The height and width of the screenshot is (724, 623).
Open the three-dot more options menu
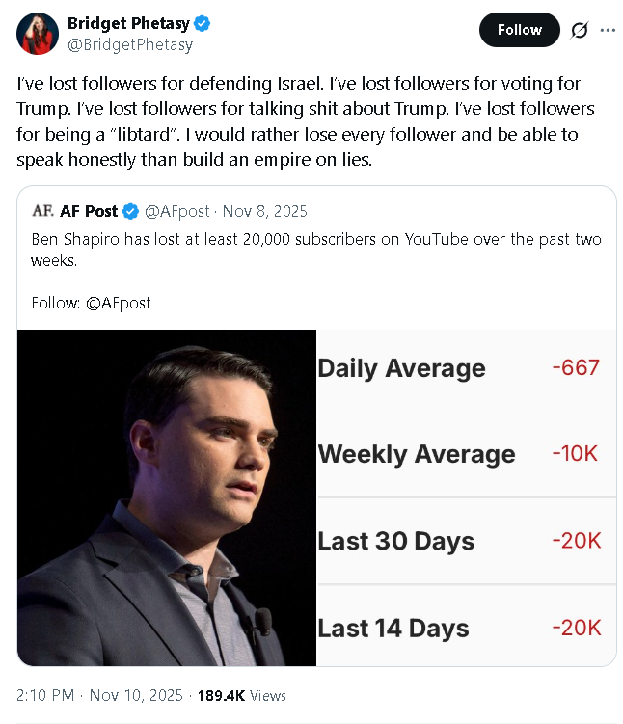point(608,30)
